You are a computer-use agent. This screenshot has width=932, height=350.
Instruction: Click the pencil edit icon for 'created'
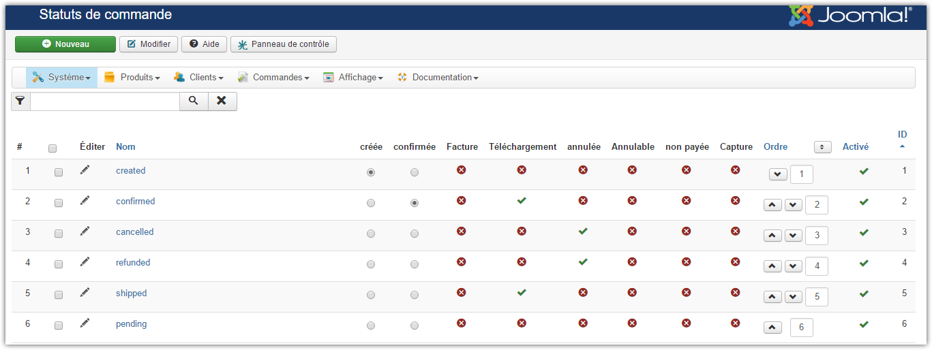(x=85, y=170)
